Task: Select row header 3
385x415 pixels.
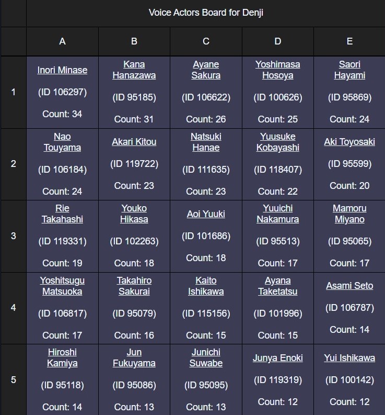Action: (14, 235)
